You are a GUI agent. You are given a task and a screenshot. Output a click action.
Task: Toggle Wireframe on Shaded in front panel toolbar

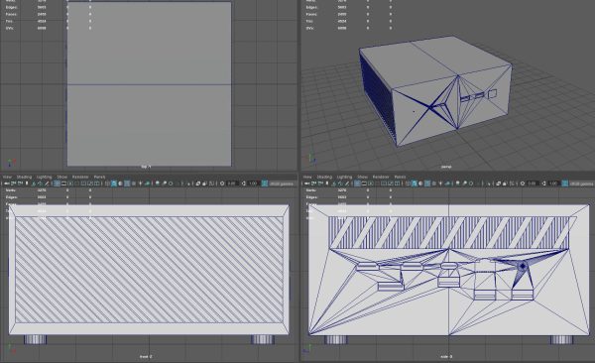pos(127,183)
